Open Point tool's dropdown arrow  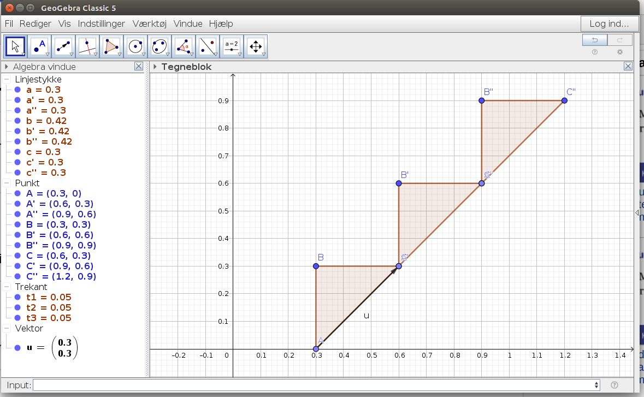click(x=47, y=54)
